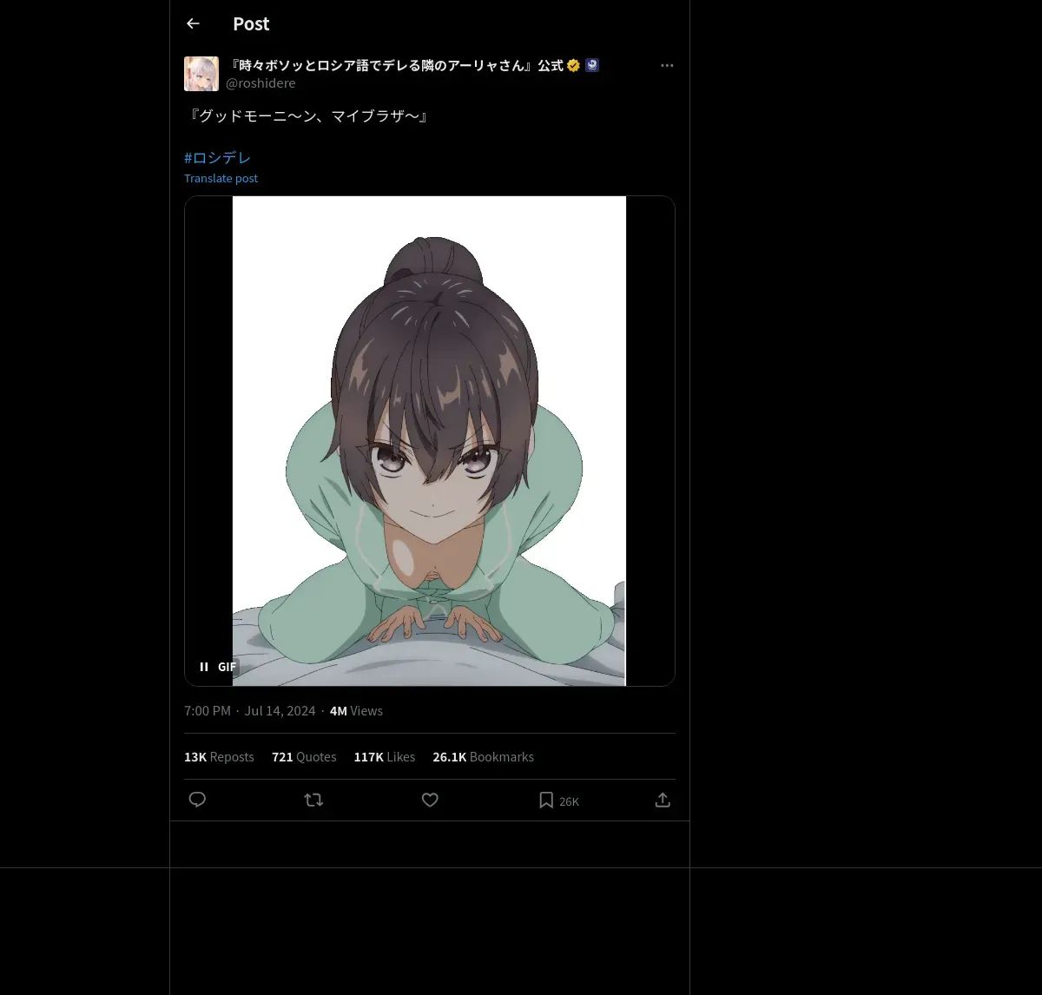Viewport: 1042px width, 995px height.
Task: Like the post with the heart icon
Action: click(x=430, y=800)
